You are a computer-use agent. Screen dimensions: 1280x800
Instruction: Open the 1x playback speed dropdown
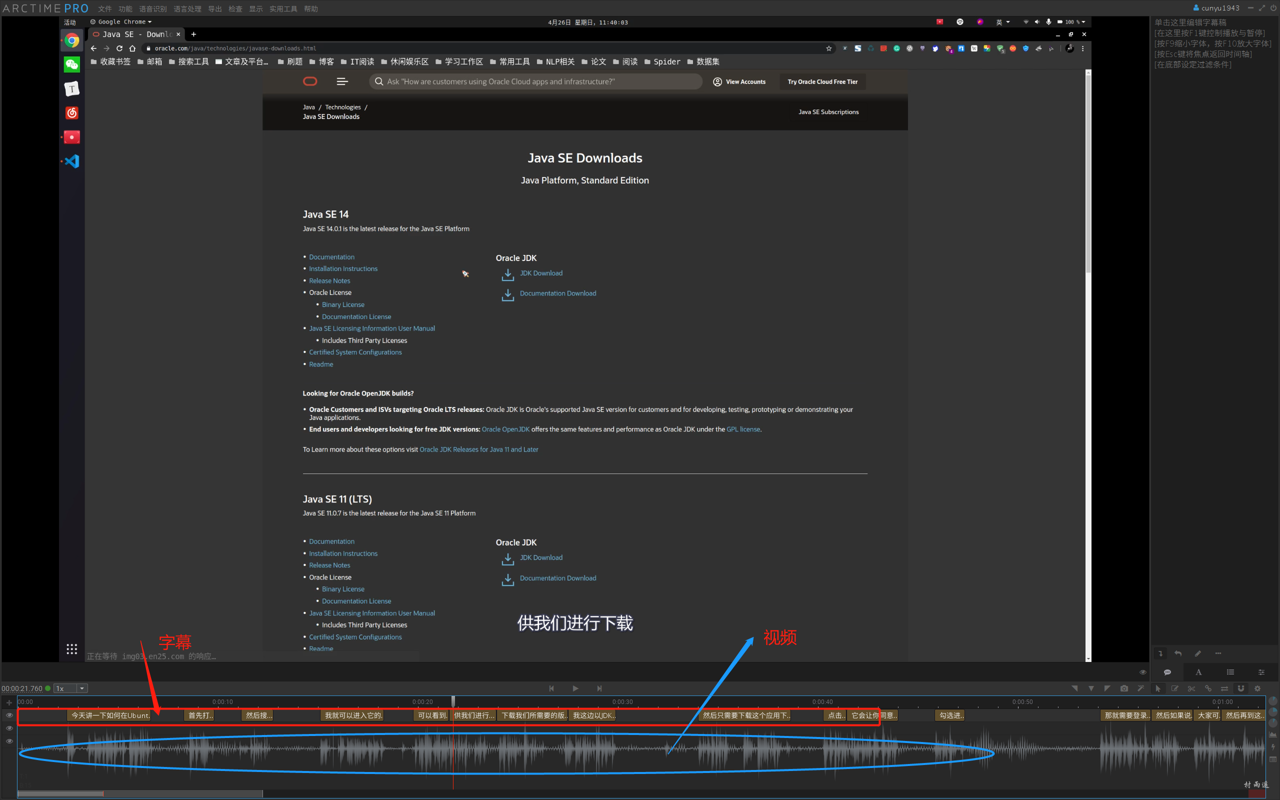point(81,688)
